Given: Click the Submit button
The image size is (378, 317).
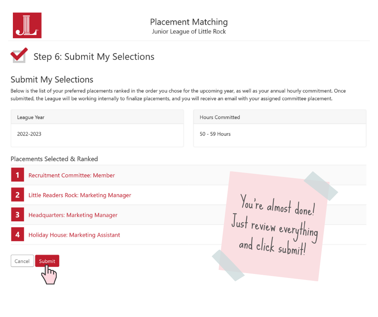Looking at the screenshot, I should 47,261.
